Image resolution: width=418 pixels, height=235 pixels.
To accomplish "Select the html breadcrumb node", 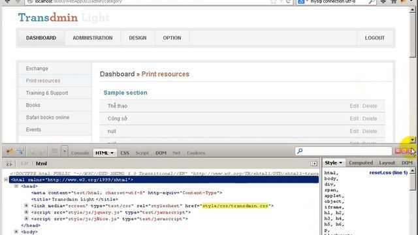I will (41, 164).
